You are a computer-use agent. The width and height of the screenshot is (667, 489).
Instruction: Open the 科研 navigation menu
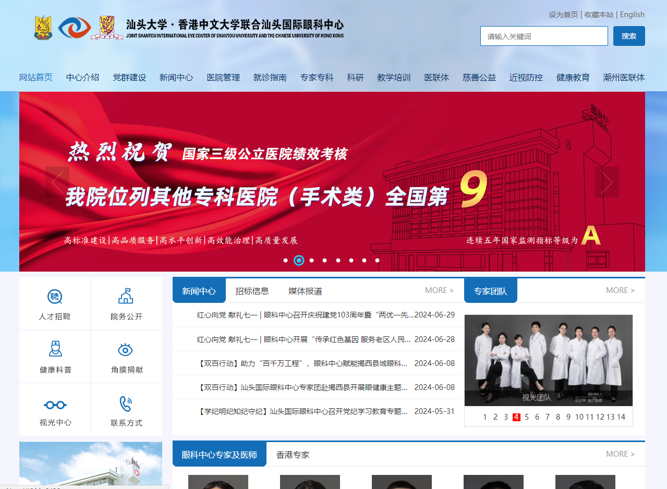[x=356, y=78]
